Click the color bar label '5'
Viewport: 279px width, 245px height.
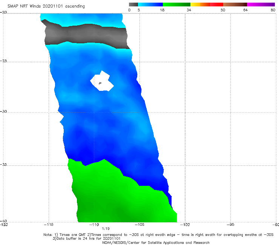point(139,10)
